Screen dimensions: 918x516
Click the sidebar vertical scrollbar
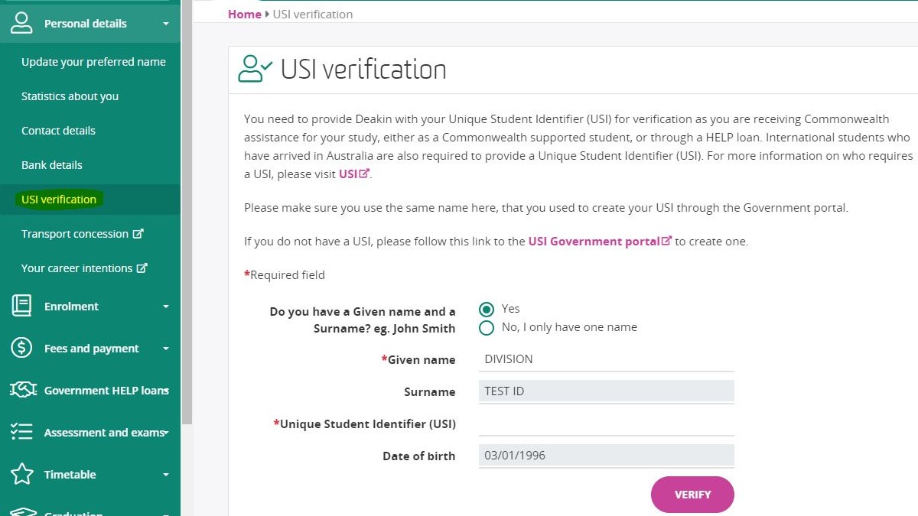coord(187,210)
